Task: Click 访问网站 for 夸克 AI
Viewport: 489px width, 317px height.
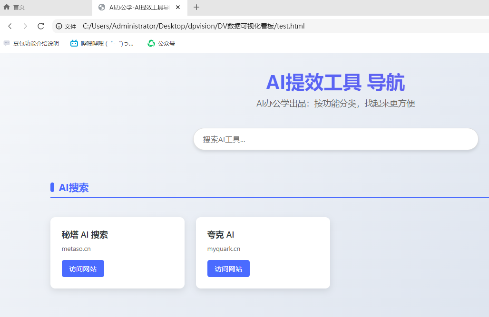Action: pos(228,269)
